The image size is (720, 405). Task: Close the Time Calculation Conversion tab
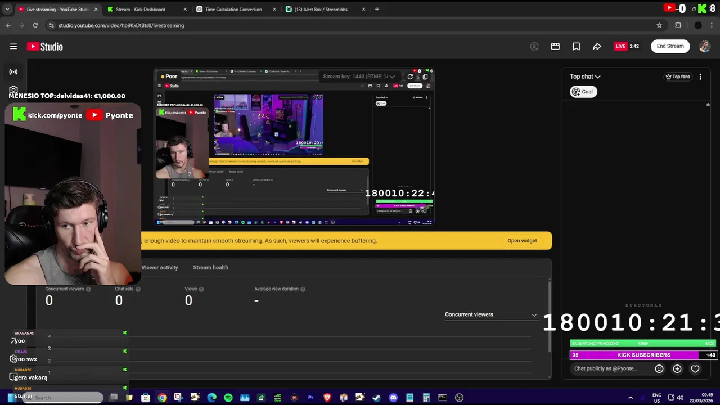tap(274, 9)
